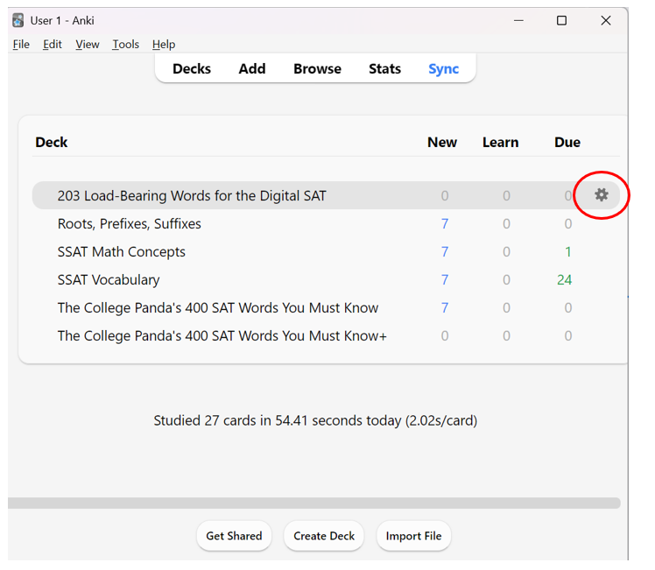Viewport: 655px width, 570px height.
Task: Open the View menu
Action: pos(88,45)
